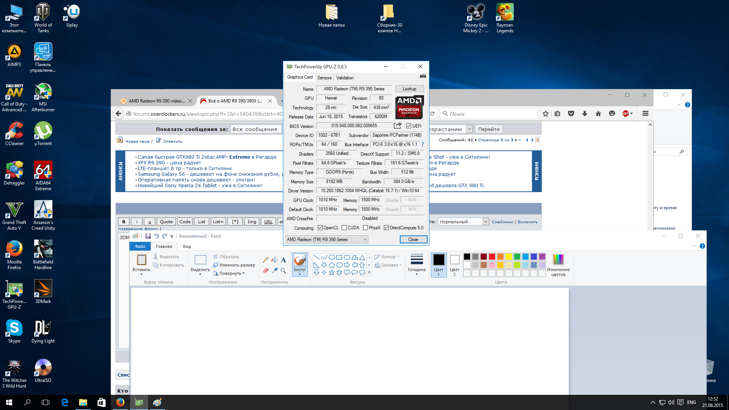Click Firefox home icon in toolbar
Image resolution: width=729 pixels, height=410 pixels.
(x=598, y=114)
